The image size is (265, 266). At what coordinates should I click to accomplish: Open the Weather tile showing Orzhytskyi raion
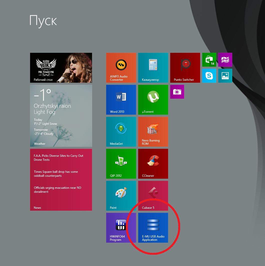61,116
